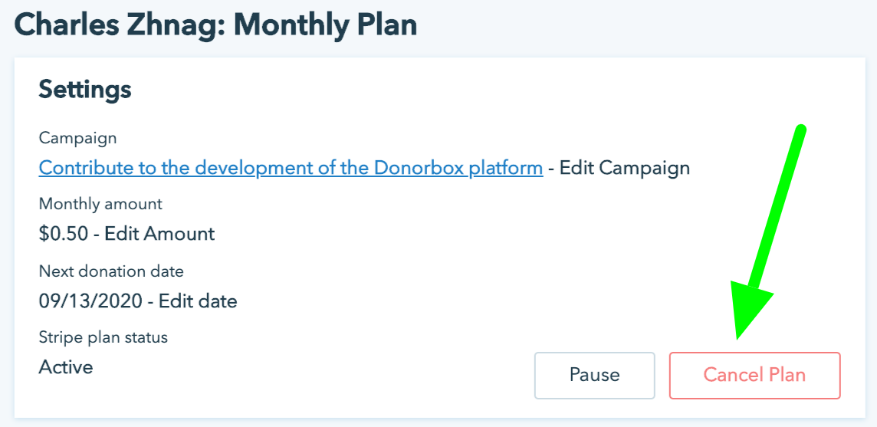Click Edit Amount beside $0.50

coord(159,234)
